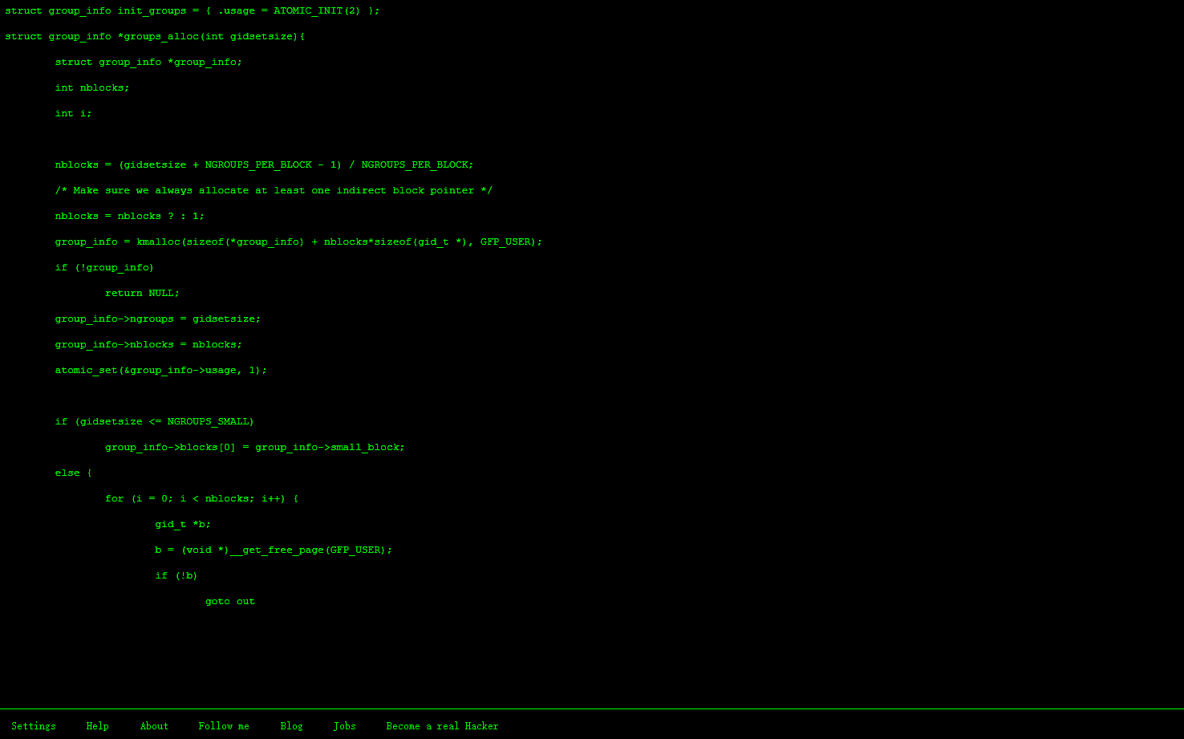
Task: Click the atomic_set usage code line
Action: (x=160, y=371)
